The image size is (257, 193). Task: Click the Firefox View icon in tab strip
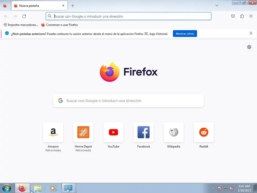(x=5, y=6)
